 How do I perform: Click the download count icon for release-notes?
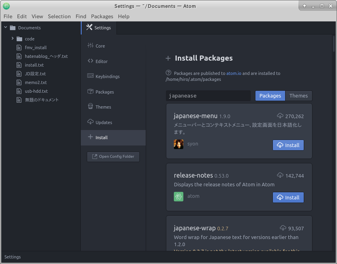tap(280, 175)
